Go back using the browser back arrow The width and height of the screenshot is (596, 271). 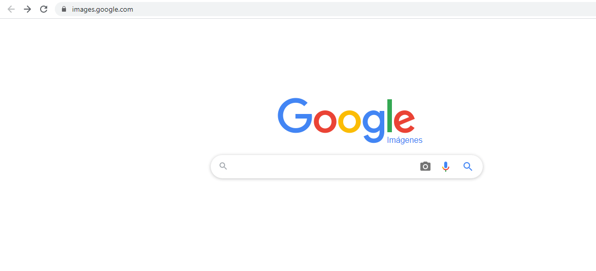point(11,9)
